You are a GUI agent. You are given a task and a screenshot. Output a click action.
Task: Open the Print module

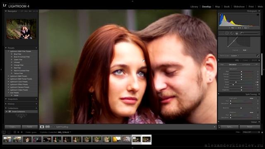[x=251, y=7]
